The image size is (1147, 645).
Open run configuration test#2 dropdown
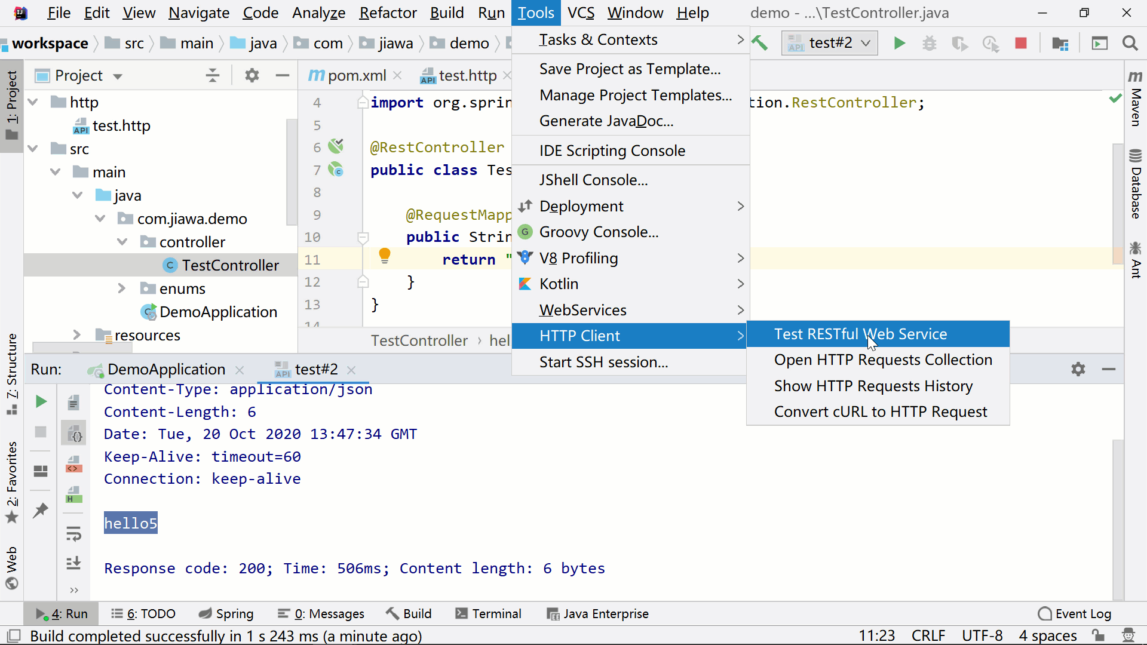click(830, 43)
